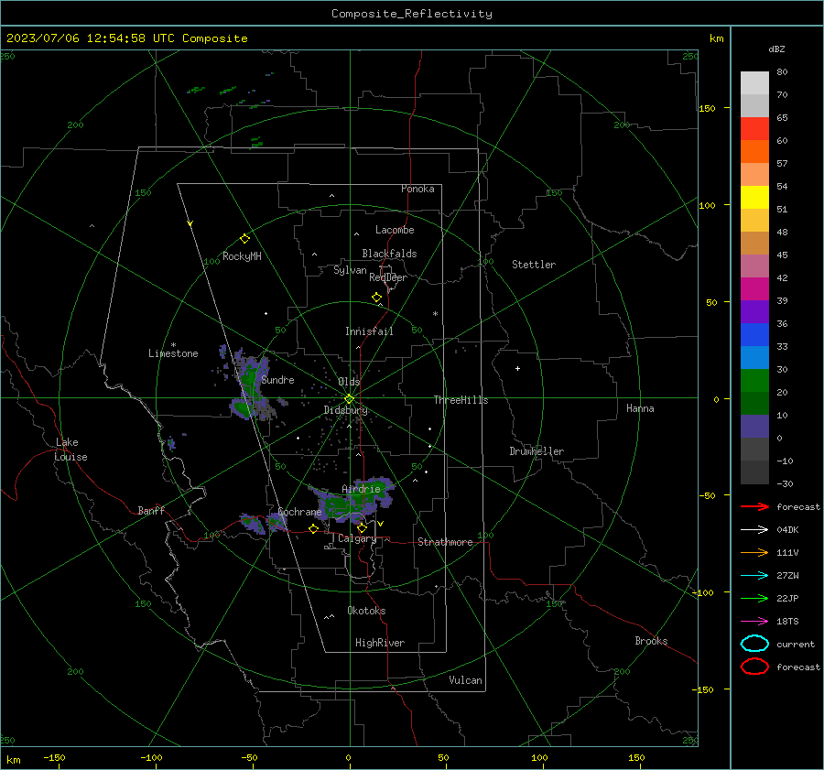Click the magenta 18TS arrow legend icon
Viewport: 824px width, 770px height.
click(754, 622)
